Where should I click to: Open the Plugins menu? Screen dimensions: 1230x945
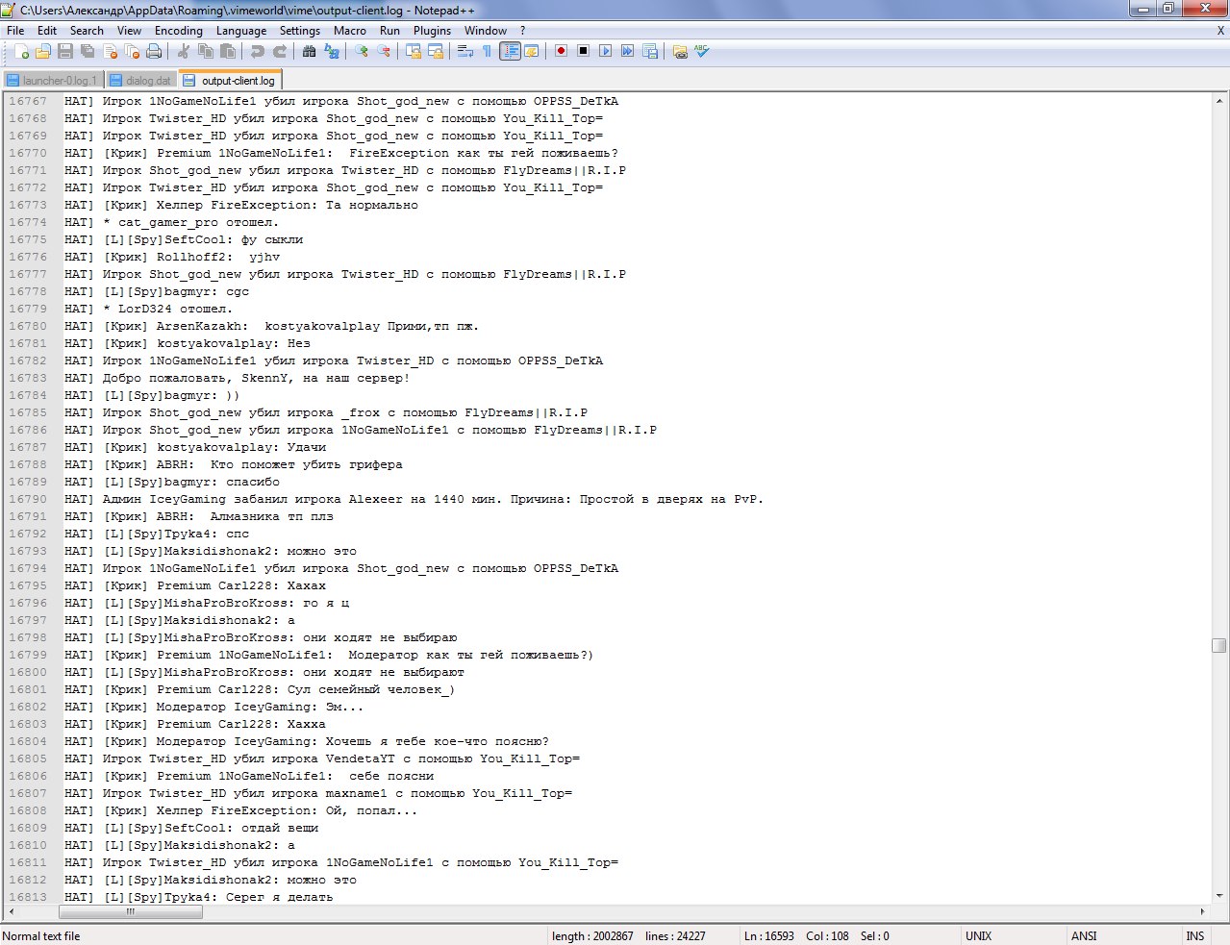coord(432,31)
